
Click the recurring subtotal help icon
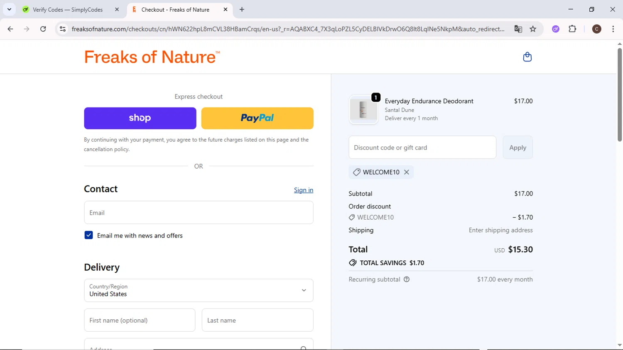407,279
